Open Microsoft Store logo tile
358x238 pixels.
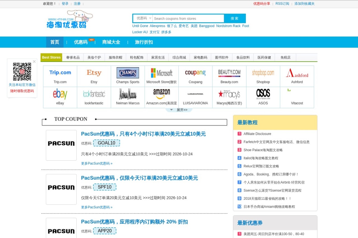pyautogui.click(x=162, y=73)
